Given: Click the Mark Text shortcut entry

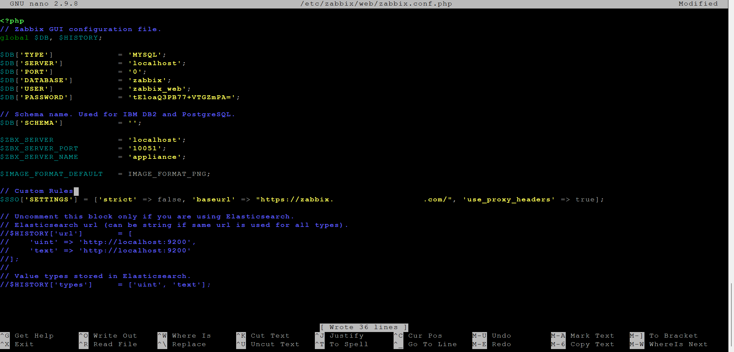Looking at the screenshot, I should (583, 336).
